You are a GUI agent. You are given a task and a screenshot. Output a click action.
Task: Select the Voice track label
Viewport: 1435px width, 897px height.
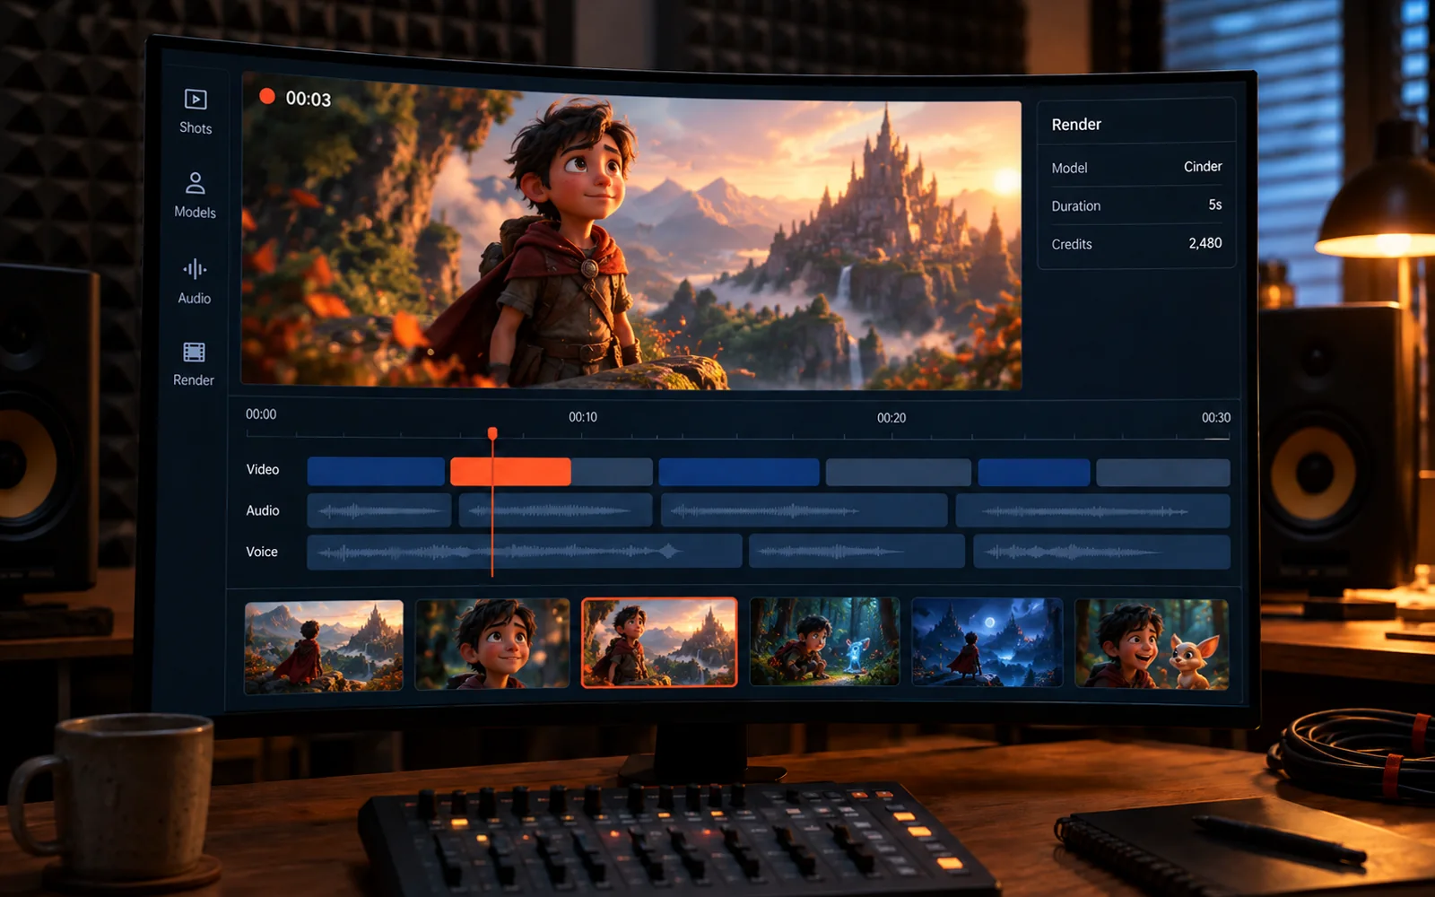[x=262, y=552]
